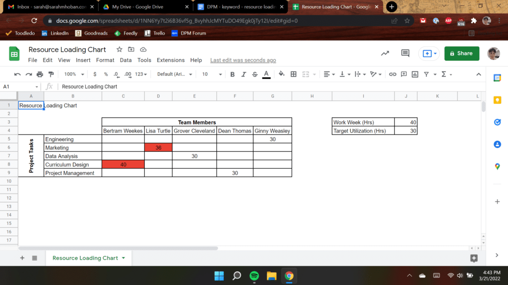Open Last edit was seconds ago link
508x285 pixels.
[243, 60]
